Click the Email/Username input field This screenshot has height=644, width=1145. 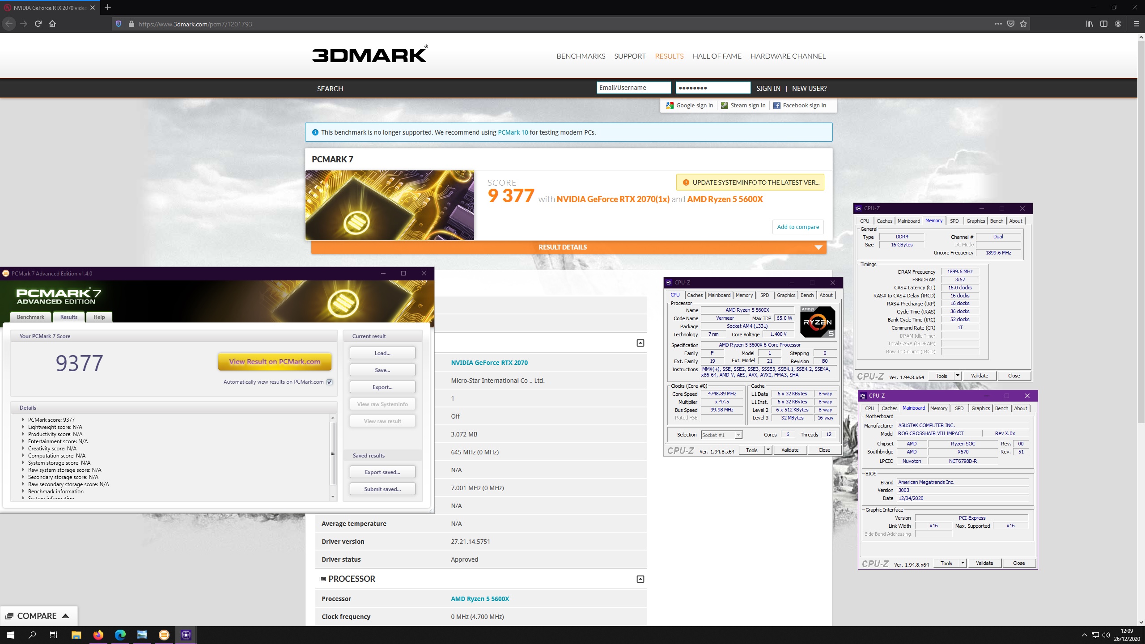point(633,88)
